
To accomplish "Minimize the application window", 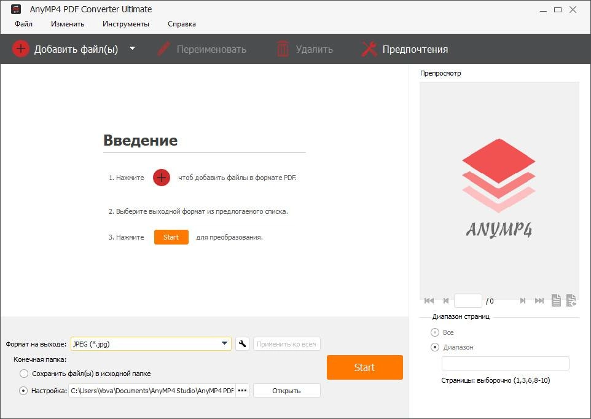I will click(543, 10).
